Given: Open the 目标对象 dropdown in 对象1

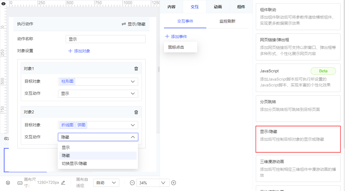Looking at the screenshot, I should [x=98, y=82].
